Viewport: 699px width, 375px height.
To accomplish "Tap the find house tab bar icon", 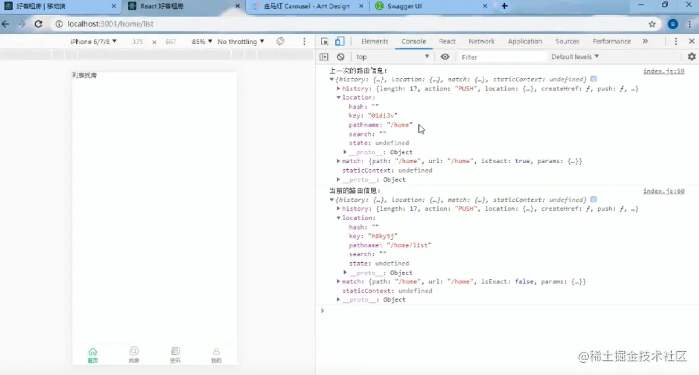I will tap(134, 355).
